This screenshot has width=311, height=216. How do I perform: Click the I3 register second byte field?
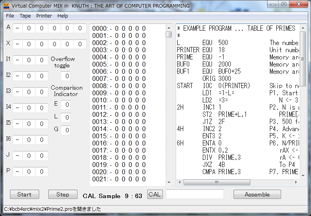[42, 92]
